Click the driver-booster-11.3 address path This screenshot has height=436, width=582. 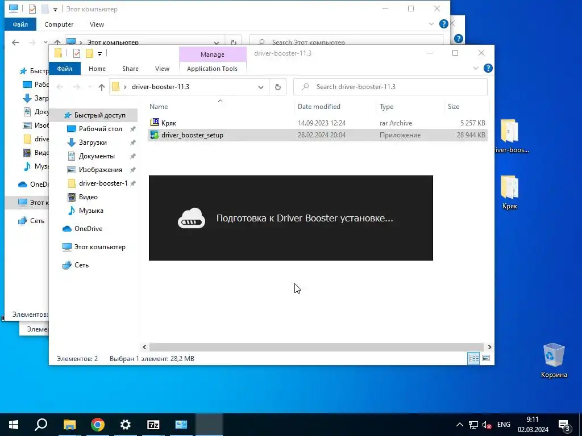tap(160, 87)
